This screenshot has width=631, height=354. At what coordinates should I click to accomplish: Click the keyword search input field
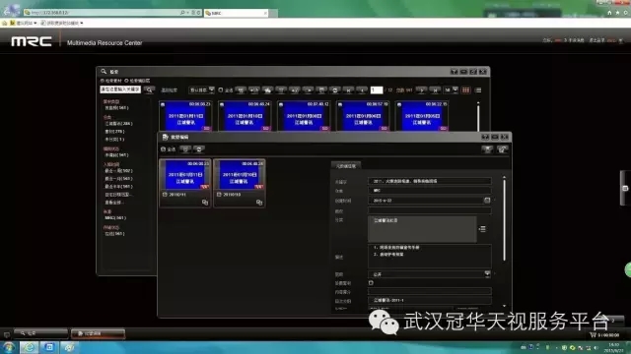coord(120,89)
